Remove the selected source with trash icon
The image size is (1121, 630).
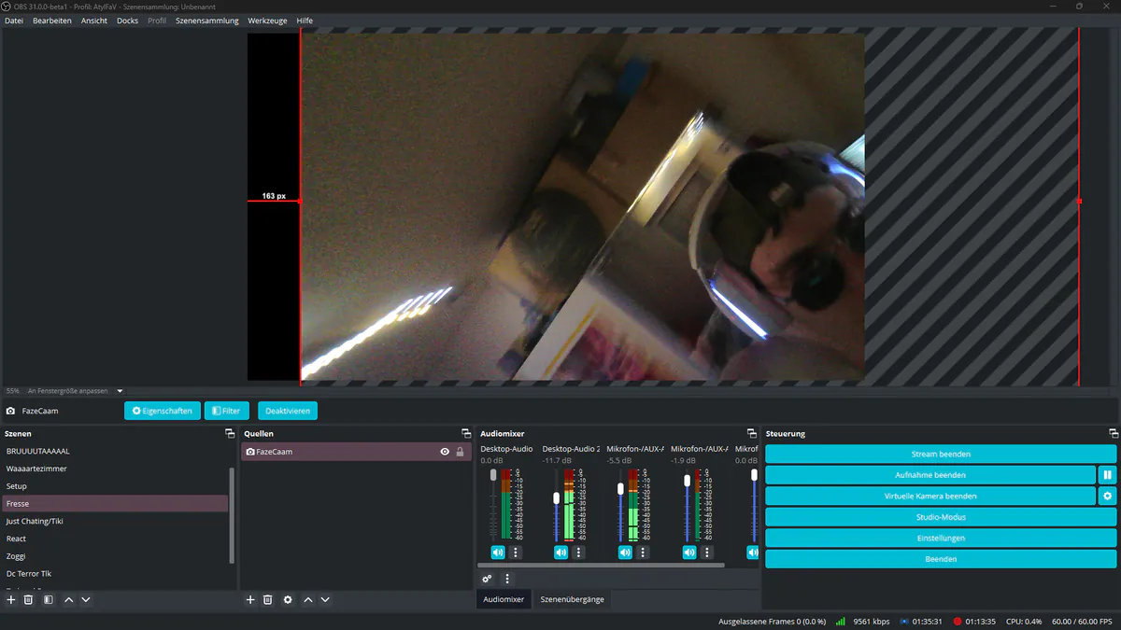tap(267, 600)
